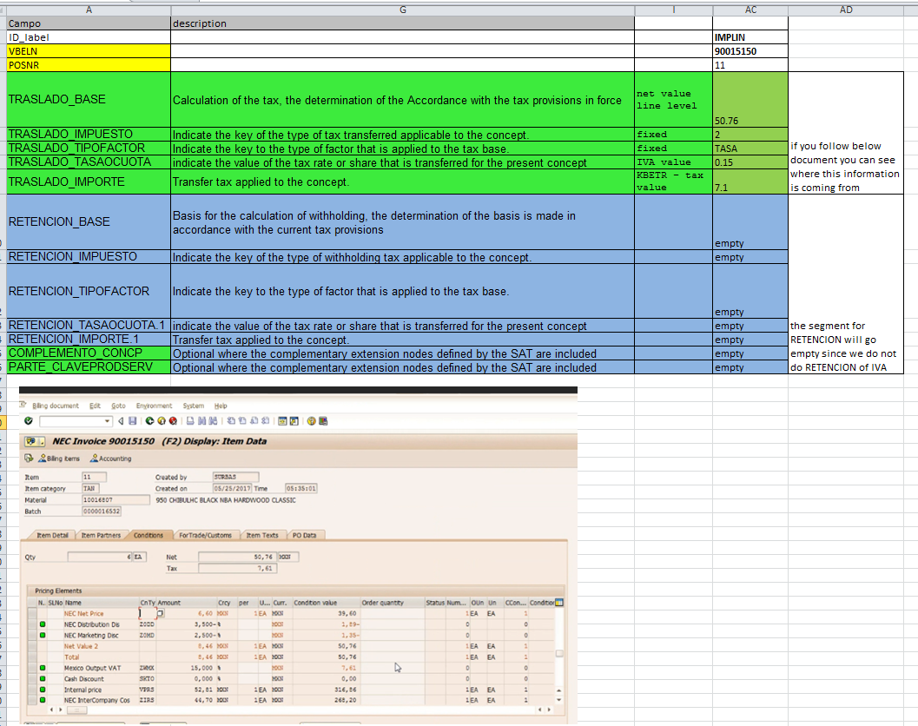Viewport: 918px width, 726px height.
Task: Click the green Enter checkmark icon
Action: pos(28,421)
